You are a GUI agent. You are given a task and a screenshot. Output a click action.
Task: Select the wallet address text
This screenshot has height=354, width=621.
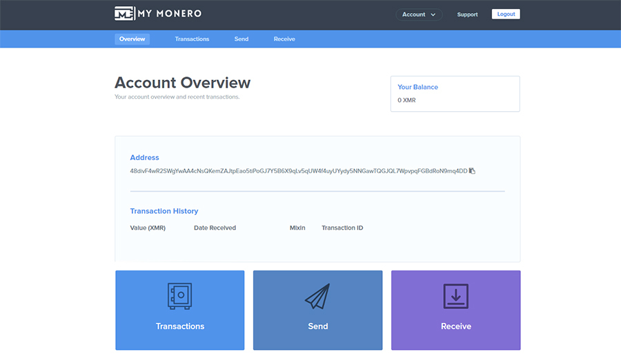coord(299,171)
